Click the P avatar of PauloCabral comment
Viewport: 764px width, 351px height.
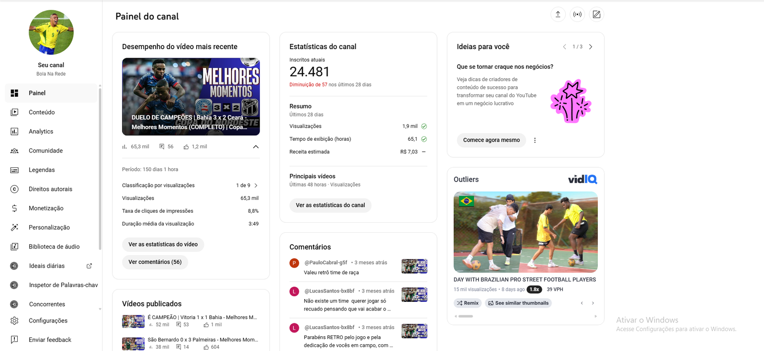click(x=294, y=263)
